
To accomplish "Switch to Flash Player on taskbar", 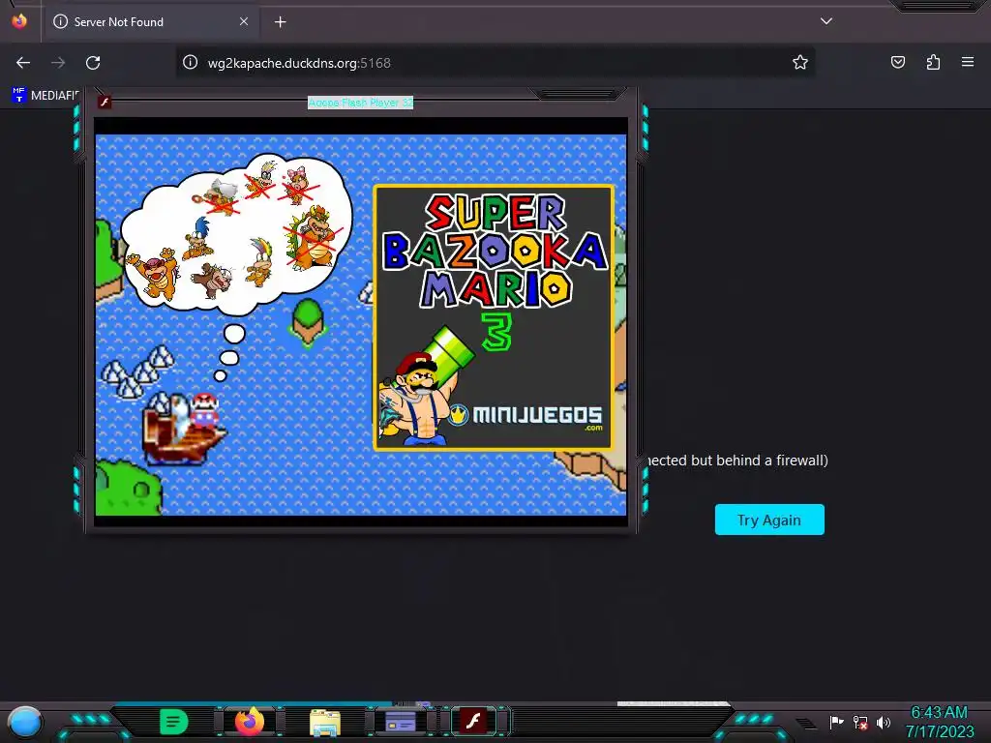I will (x=473, y=721).
